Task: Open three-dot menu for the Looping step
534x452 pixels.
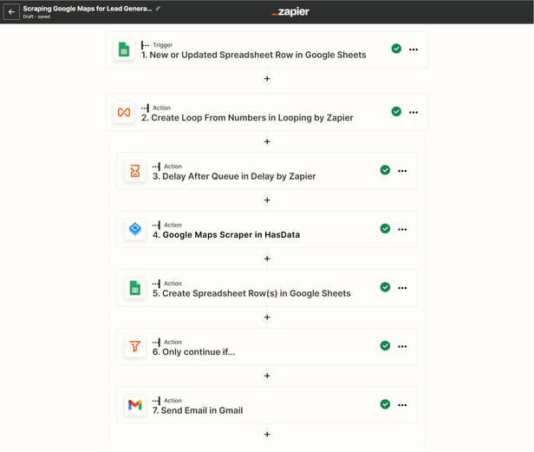Action: pos(414,112)
